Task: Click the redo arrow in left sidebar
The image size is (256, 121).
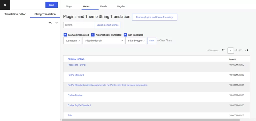Action: point(56,23)
